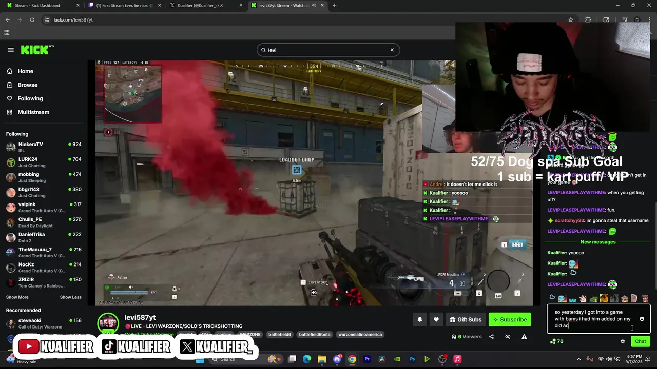Click the 70 channel points balance
This screenshot has width=657, height=369.
coord(556,341)
